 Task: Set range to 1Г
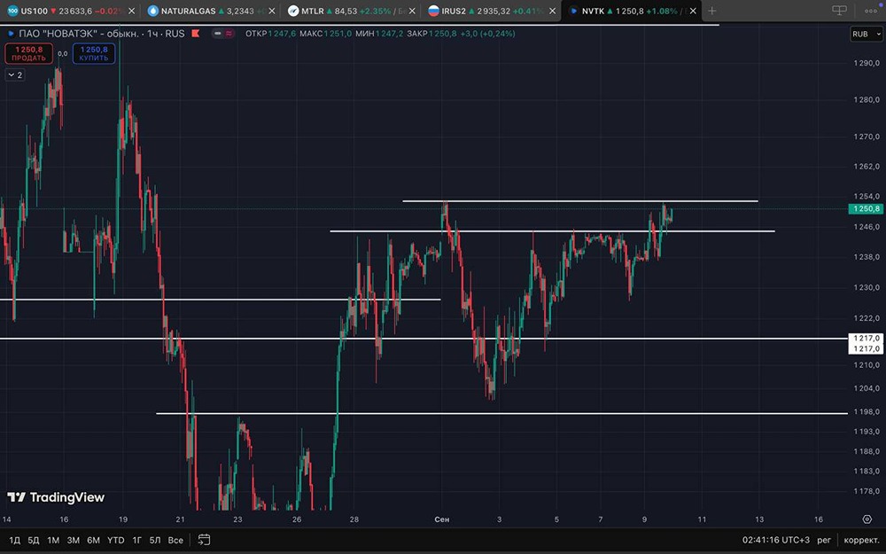point(136,540)
